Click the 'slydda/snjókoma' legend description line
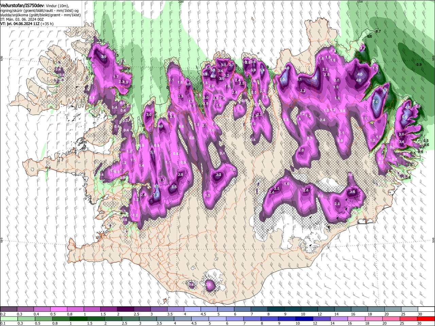435x326 pixels. (x=40, y=15)
